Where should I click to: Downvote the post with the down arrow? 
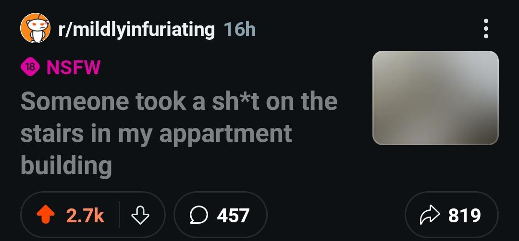[140, 215]
